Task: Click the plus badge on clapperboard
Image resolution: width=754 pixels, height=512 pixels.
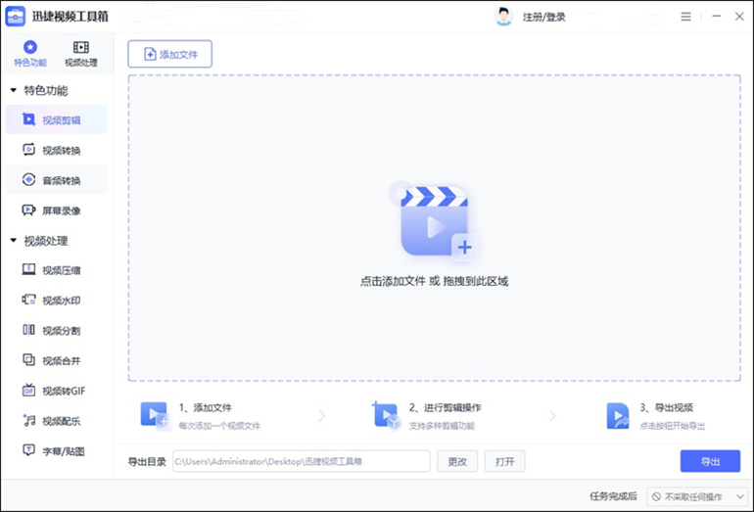Action: coord(464,247)
